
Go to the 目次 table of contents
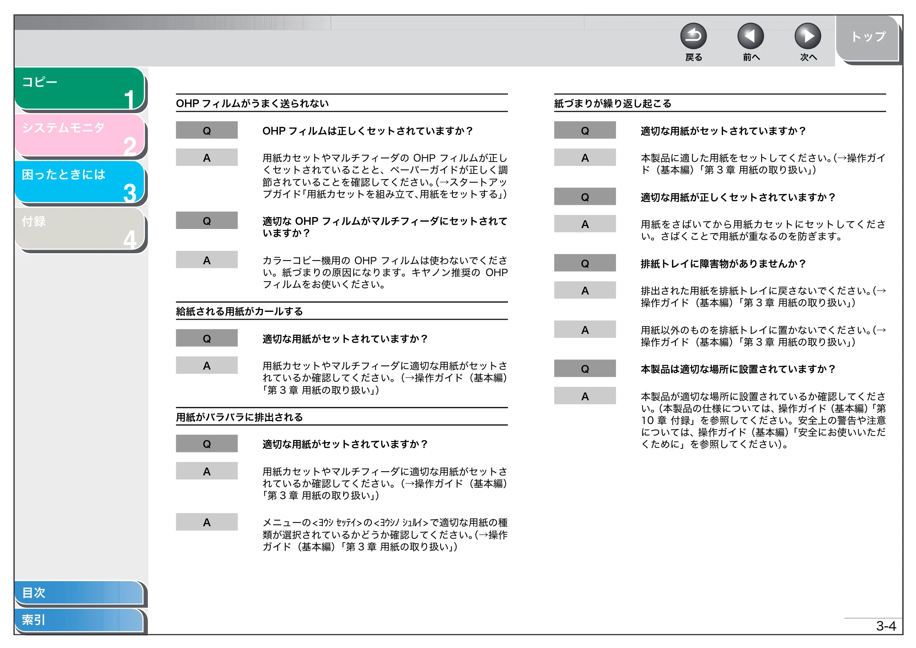coord(79,593)
